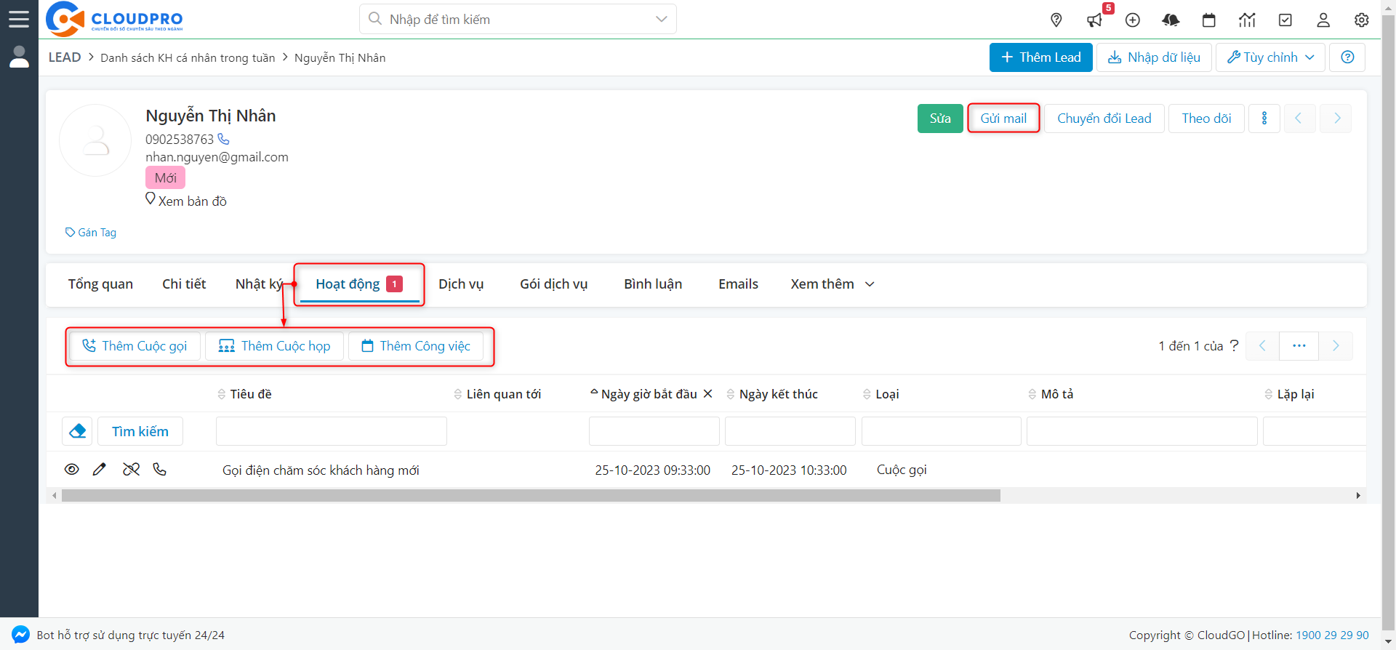Click the Gửi mail button
1396x650 pixels.
pyautogui.click(x=1003, y=119)
